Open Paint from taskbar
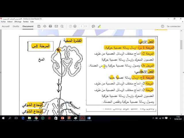184x138 pixels. coord(76,118)
